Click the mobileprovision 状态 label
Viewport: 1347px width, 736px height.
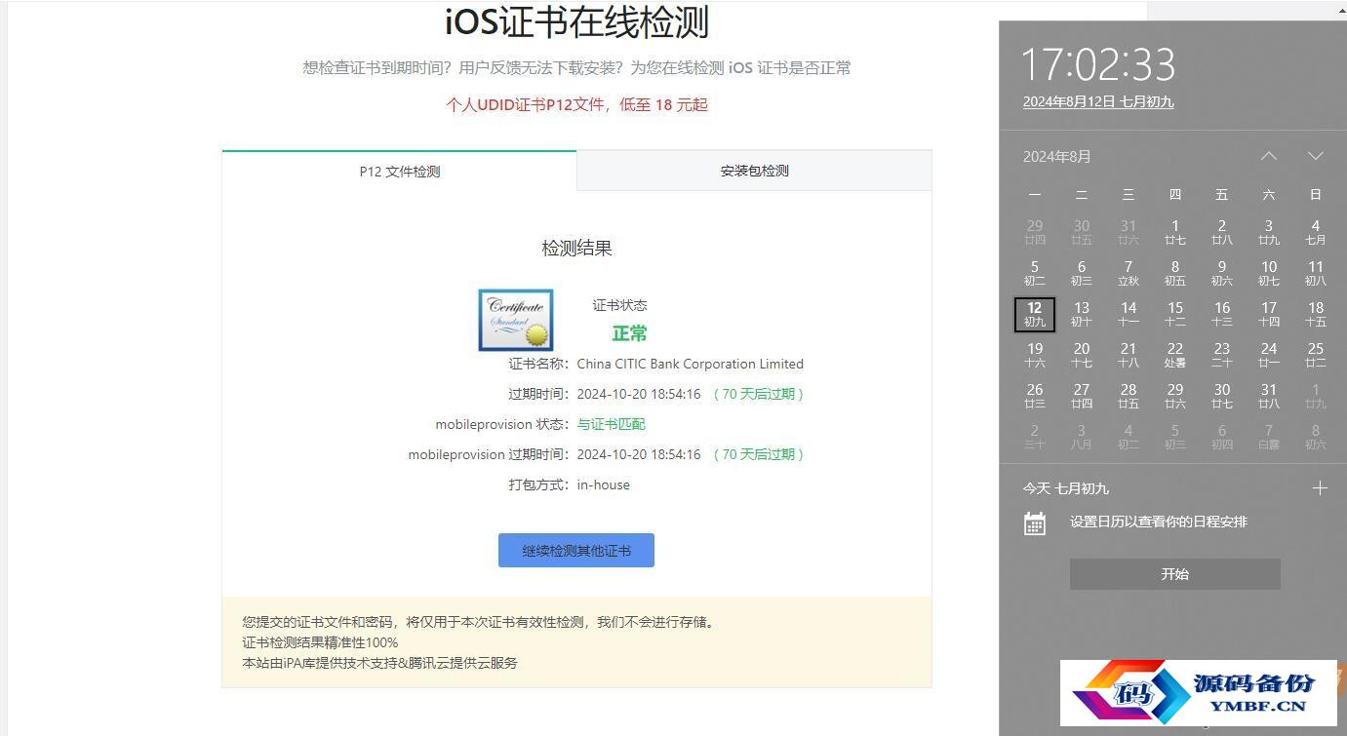click(502, 424)
